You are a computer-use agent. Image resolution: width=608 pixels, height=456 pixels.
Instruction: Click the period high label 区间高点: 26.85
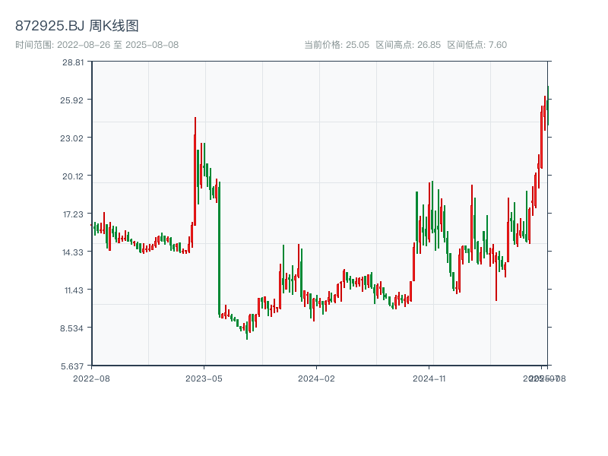(408, 45)
